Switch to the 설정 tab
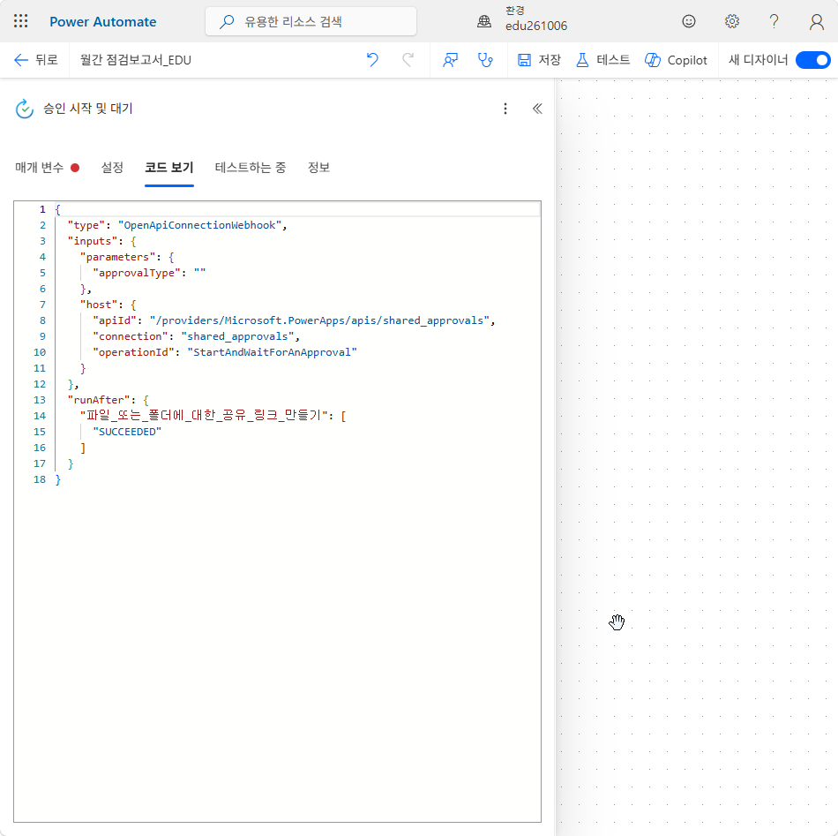The width and height of the screenshot is (838, 836). pos(112,168)
